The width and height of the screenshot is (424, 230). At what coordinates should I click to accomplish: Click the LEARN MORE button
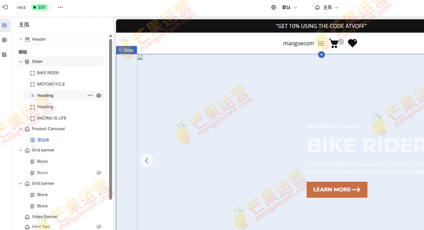[x=337, y=190]
